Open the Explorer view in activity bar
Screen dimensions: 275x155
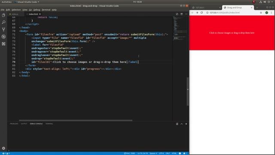coord(3,15)
